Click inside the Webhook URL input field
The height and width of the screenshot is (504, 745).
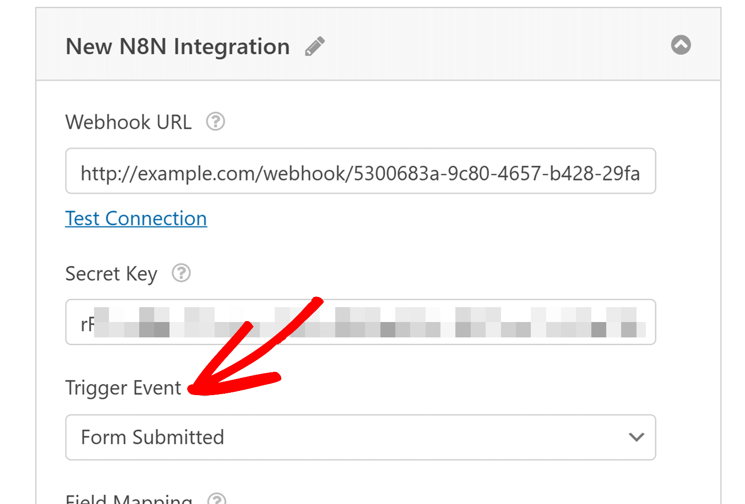(x=361, y=172)
